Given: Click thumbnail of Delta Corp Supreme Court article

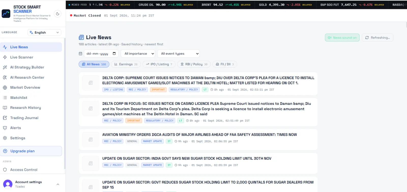Looking at the screenshot, I should point(91,83).
